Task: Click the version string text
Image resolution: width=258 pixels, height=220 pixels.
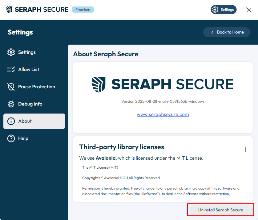Action: coord(163,102)
